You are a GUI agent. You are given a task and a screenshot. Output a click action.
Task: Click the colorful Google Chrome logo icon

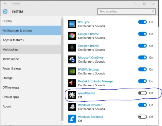72,36
